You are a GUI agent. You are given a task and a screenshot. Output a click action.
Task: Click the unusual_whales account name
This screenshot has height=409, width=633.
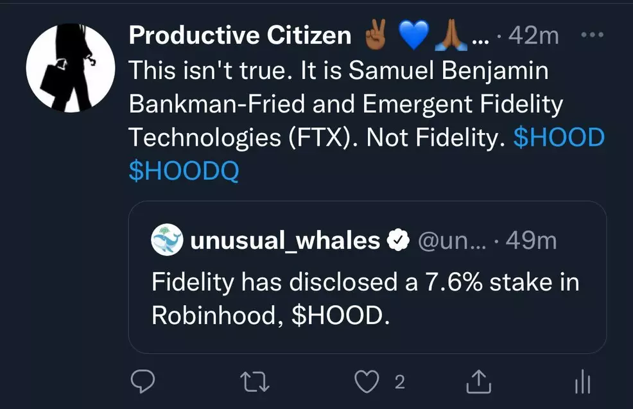(x=286, y=241)
